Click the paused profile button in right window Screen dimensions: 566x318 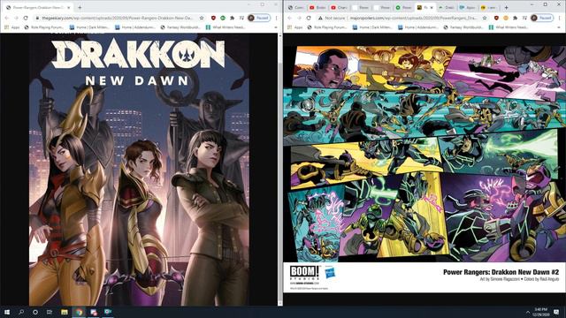542,18
